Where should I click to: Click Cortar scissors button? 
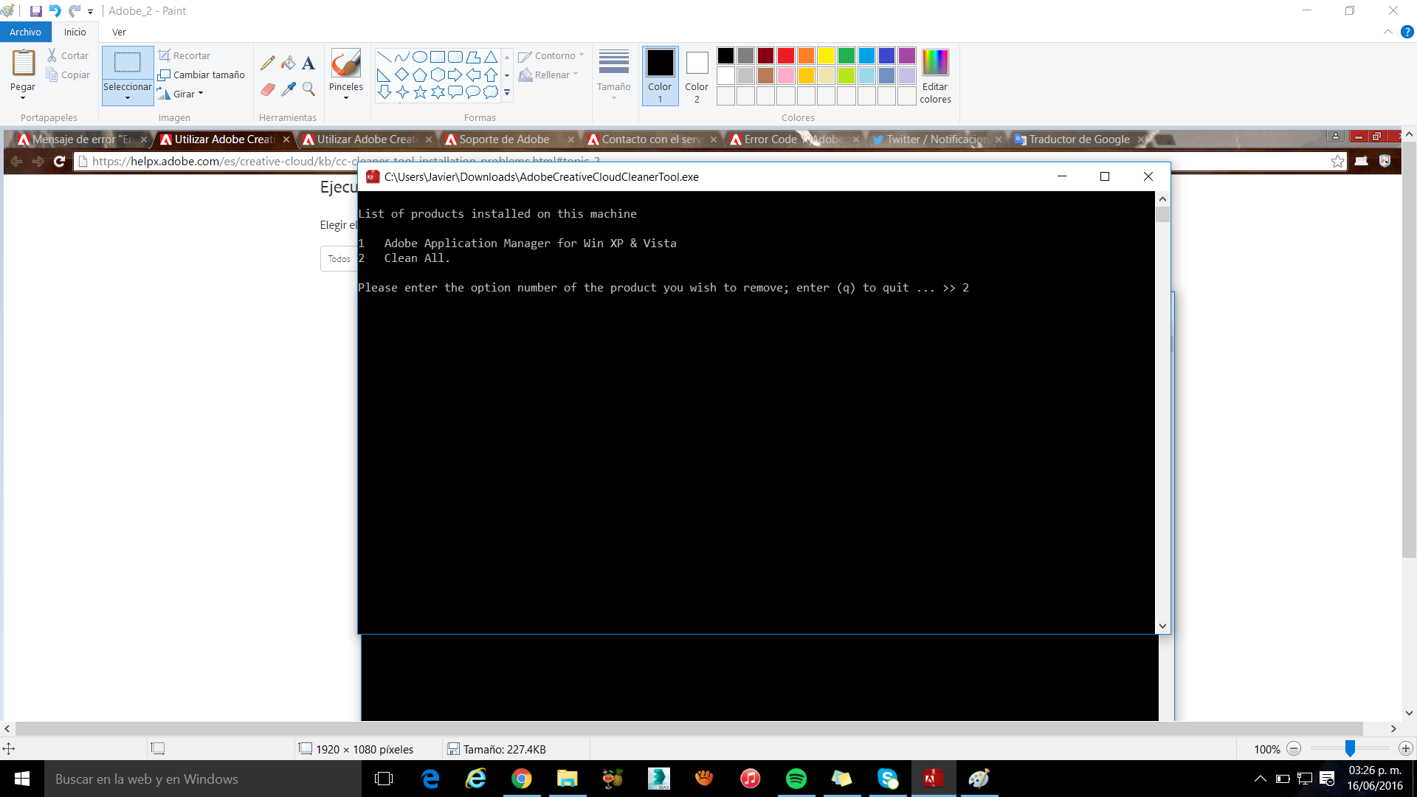point(68,55)
